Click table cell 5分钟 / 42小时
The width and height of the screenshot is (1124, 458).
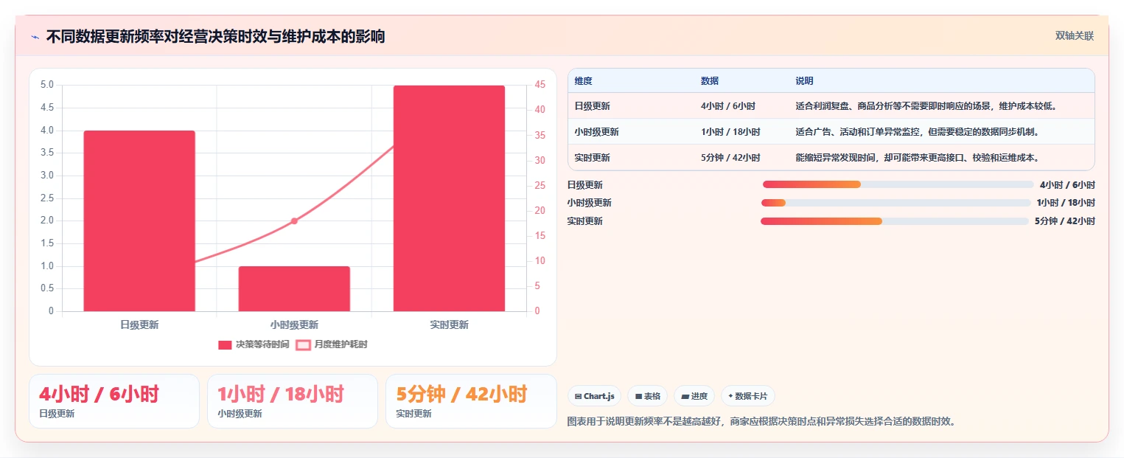[x=730, y=158]
